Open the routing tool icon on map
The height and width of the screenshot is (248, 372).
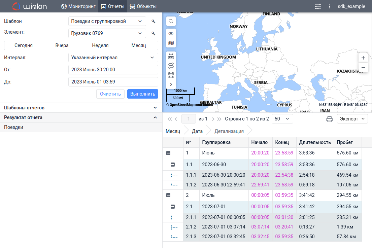[171, 66]
